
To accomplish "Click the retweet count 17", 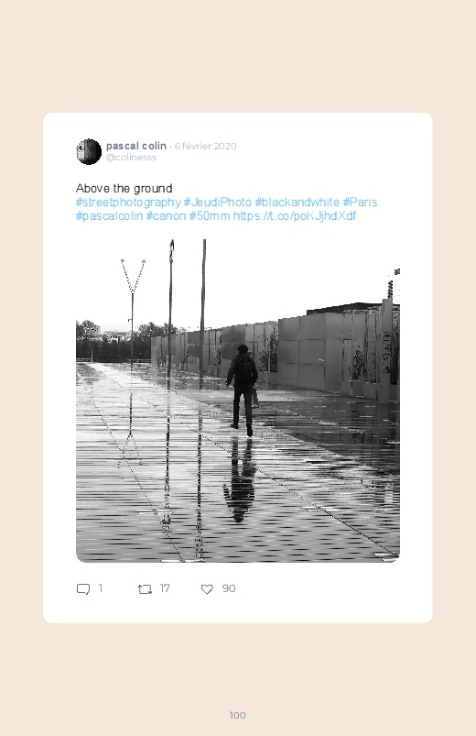I will [164, 588].
